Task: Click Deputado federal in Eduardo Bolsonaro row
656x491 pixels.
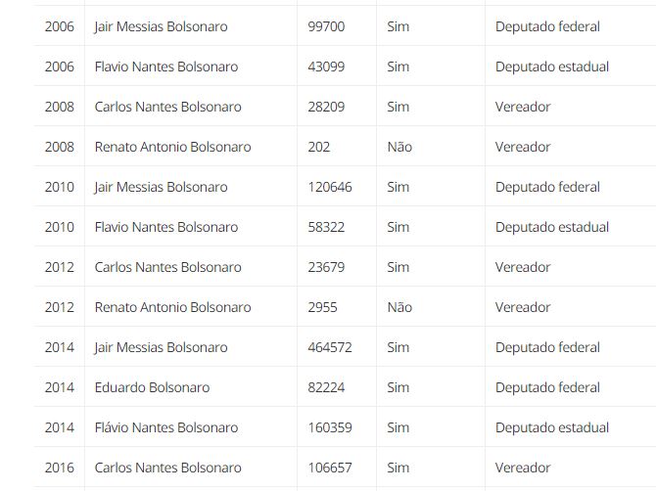Action: pyautogui.click(x=547, y=387)
